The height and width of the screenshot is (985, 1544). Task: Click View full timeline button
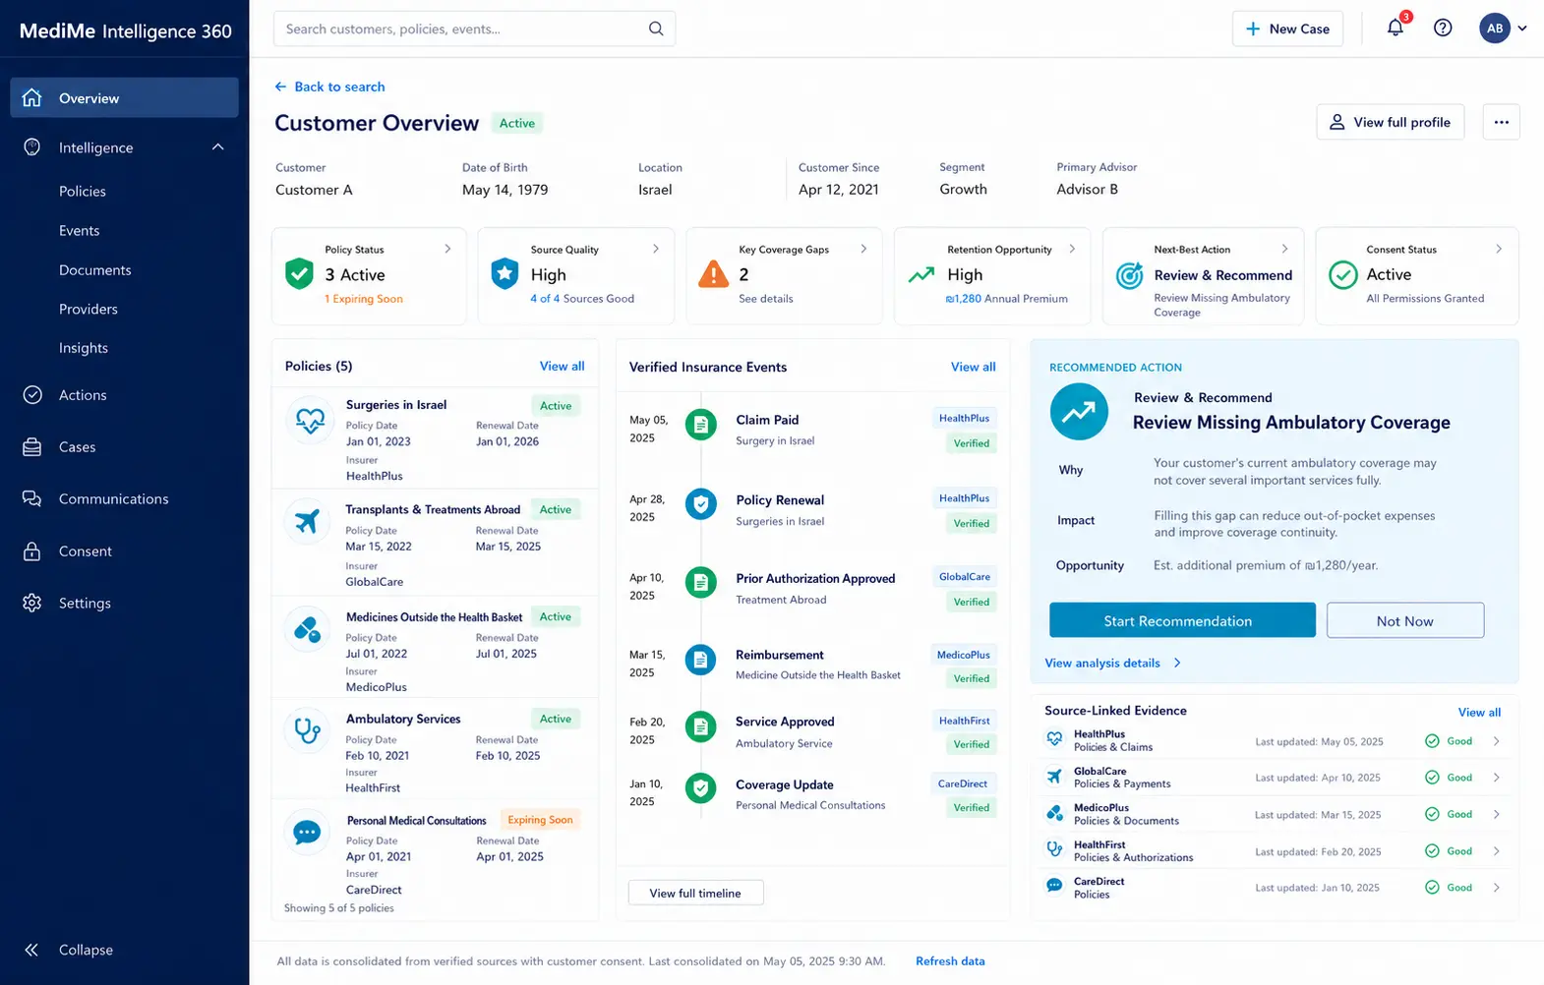695,893
